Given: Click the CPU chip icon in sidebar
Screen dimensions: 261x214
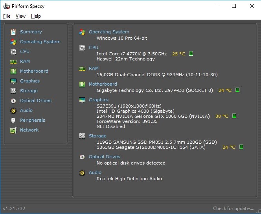Looking at the screenshot, I should click(13, 51).
